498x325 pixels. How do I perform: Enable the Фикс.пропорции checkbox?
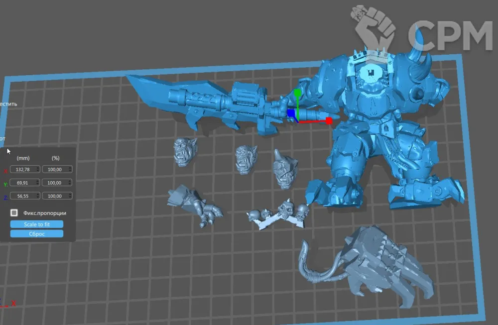14,213
